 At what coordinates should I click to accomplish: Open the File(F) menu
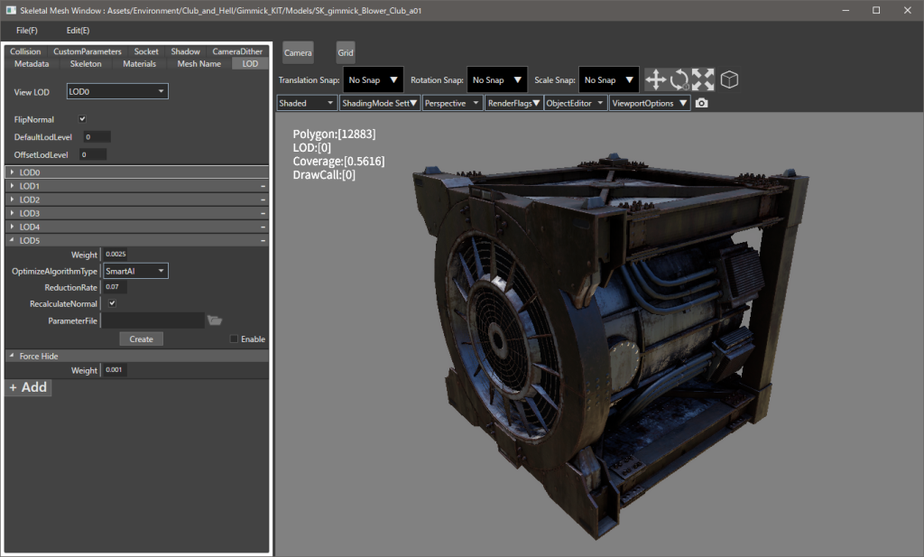point(27,31)
